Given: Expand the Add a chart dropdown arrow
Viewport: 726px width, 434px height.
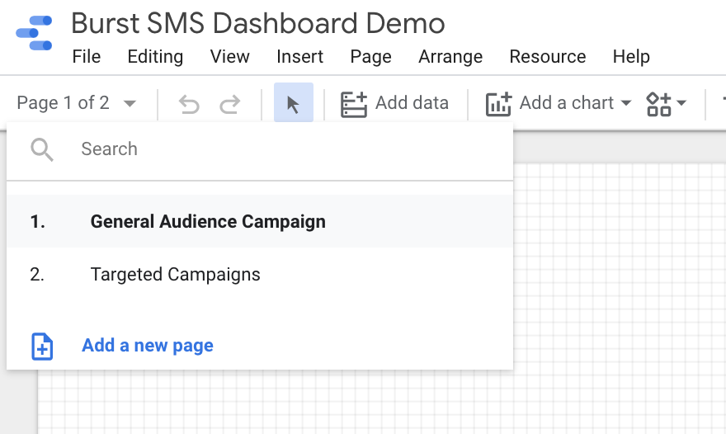Looking at the screenshot, I should click(626, 102).
